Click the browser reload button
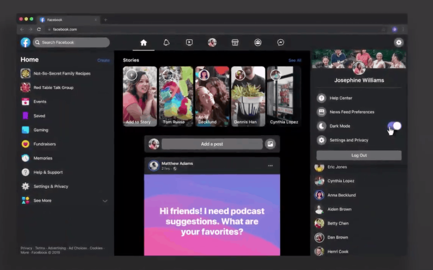 tap(39, 29)
